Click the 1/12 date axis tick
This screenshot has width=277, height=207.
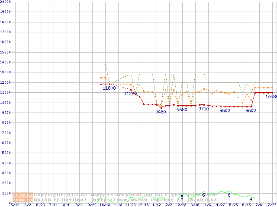pyautogui.click(x=156, y=205)
